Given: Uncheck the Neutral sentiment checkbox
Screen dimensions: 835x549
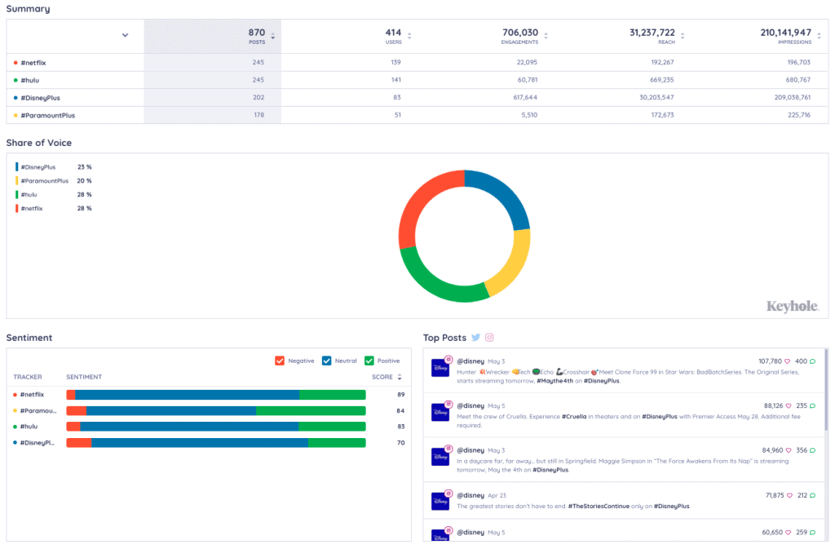Looking at the screenshot, I should pyautogui.click(x=326, y=361).
